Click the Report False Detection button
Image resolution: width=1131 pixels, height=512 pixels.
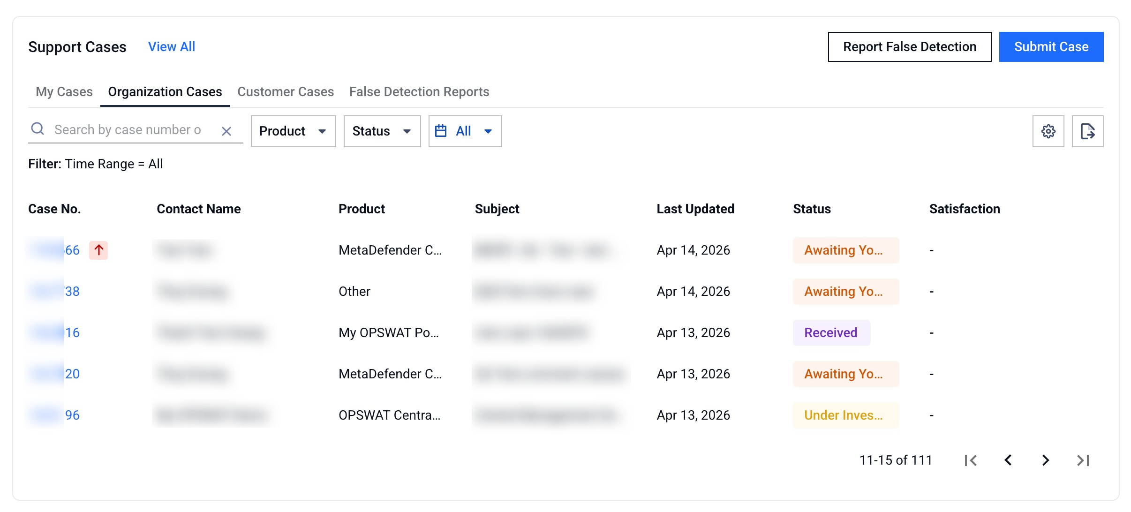pos(909,47)
